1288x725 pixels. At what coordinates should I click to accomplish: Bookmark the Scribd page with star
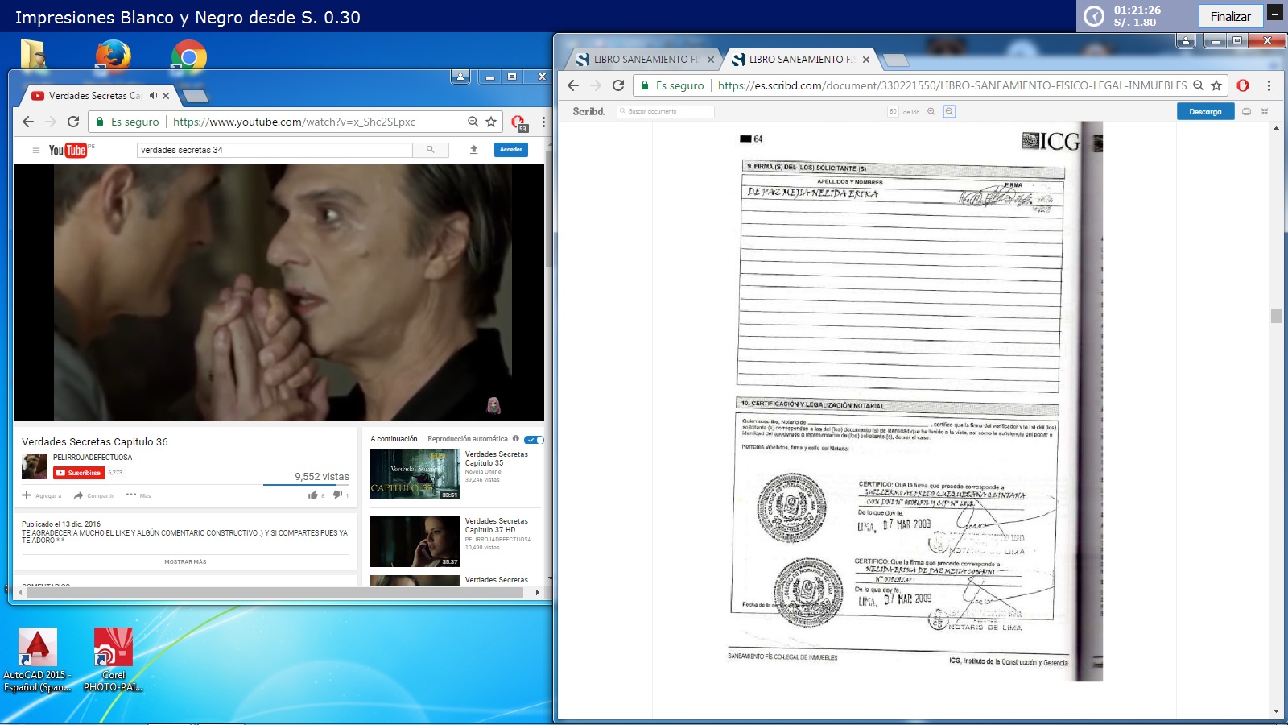[x=1216, y=85]
